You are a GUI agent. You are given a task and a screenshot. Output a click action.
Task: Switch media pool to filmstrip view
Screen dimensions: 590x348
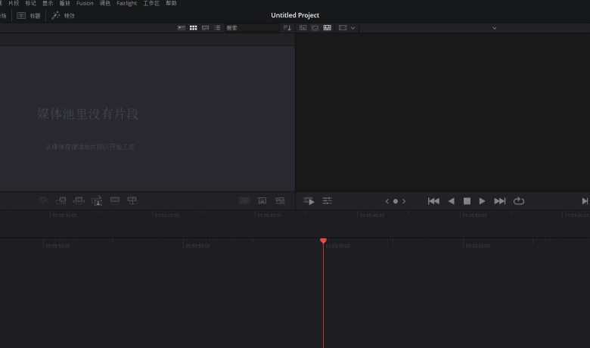click(x=206, y=28)
